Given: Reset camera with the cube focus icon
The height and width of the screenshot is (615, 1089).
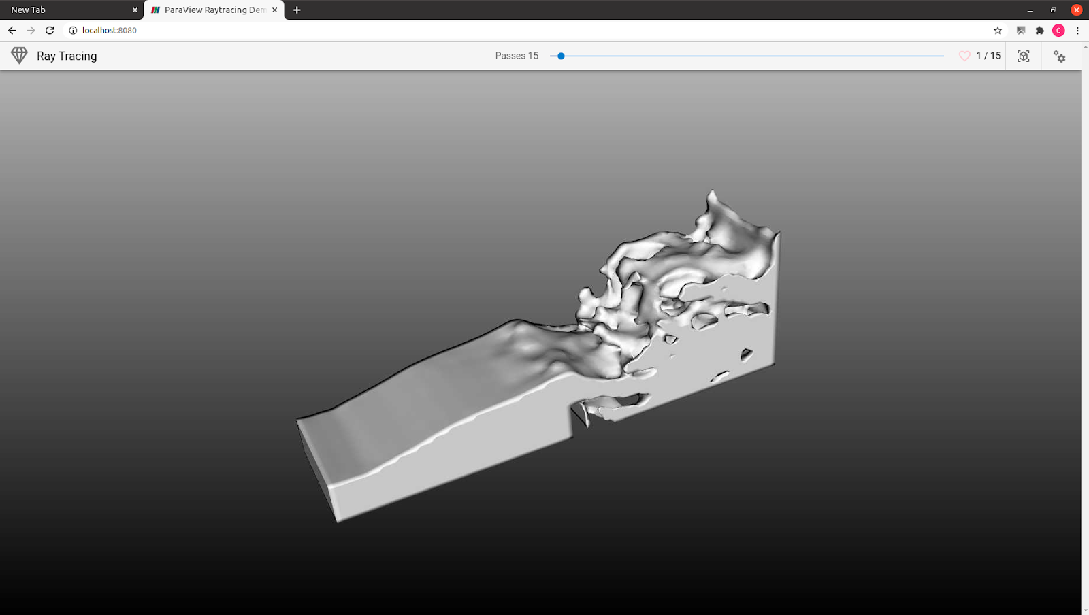Looking at the screenshot, I should pyautogui.click(x=1024, y=56).
